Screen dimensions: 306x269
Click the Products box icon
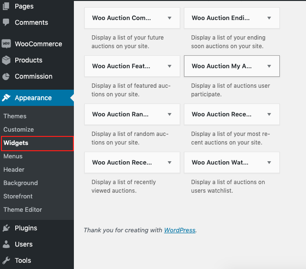(6, 60)
